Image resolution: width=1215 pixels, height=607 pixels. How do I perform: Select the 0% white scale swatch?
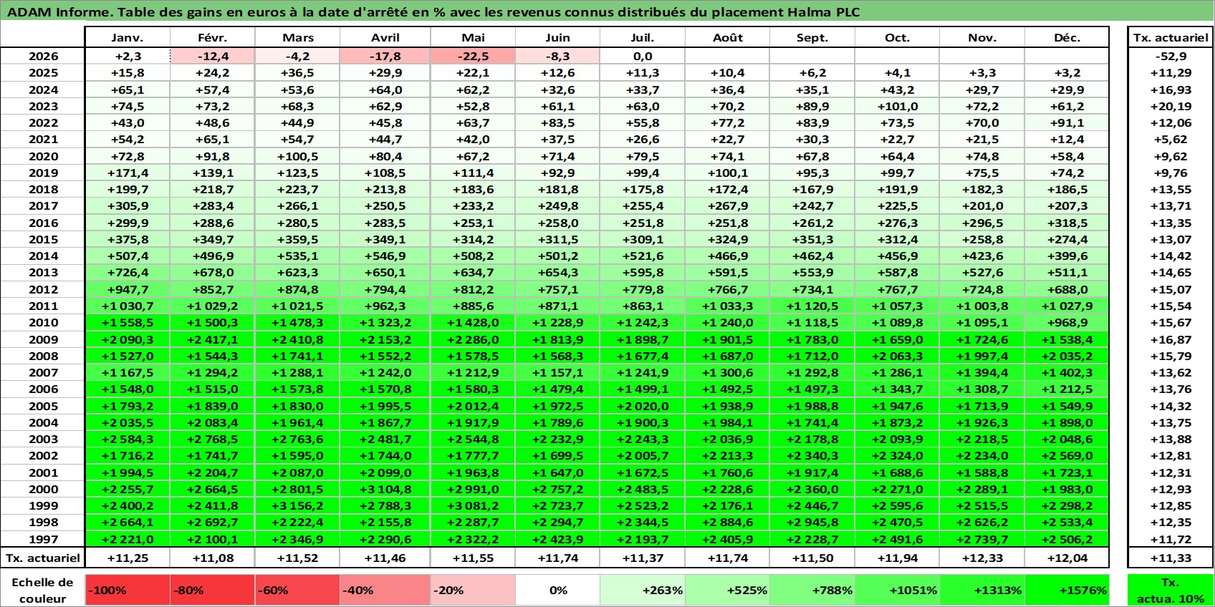pyautogui.click(x=557, y=591)
